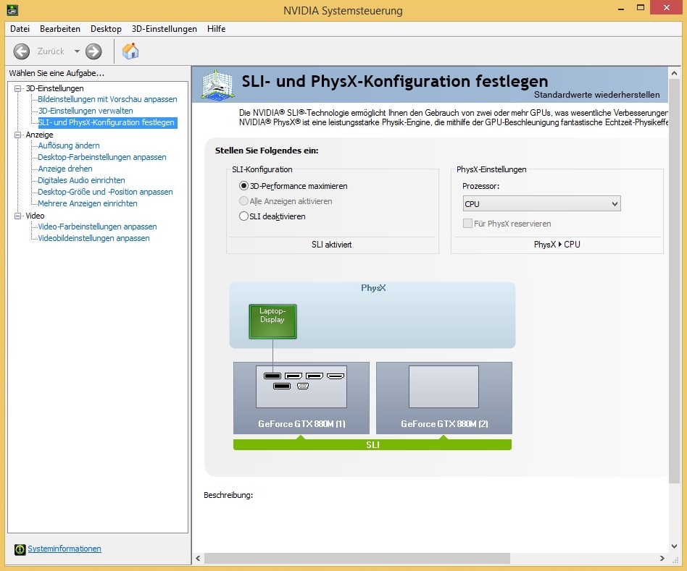Click Standardwerte wiederherstellen link
Screen dimensions: 687x571
(x=596, y=95)
